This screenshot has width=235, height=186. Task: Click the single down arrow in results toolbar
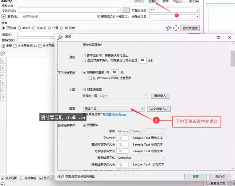tap(3, 68)
